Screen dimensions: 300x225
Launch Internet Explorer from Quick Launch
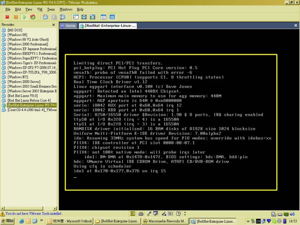click(x=22, y=221)
